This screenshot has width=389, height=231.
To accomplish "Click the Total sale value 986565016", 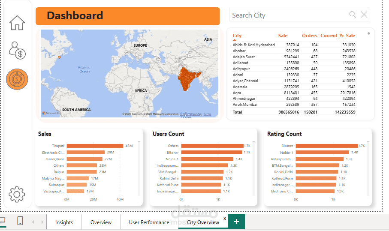I will point(289,112).
